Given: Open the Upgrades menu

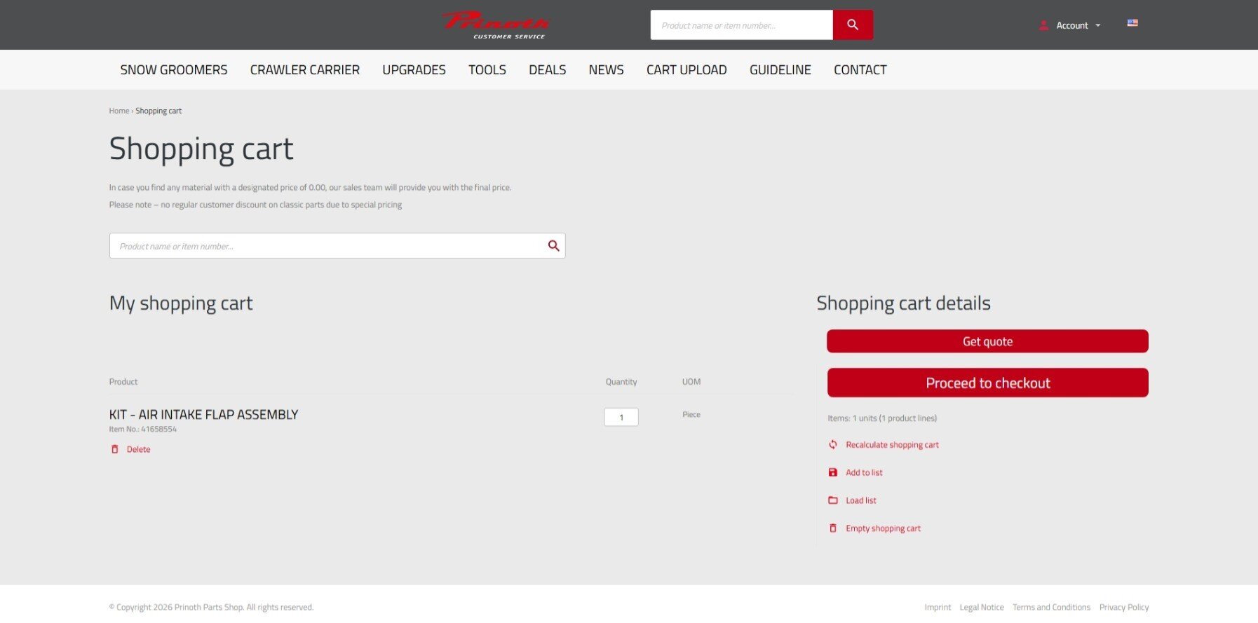Looking at the screenshot, I should (x=414, y=69).
